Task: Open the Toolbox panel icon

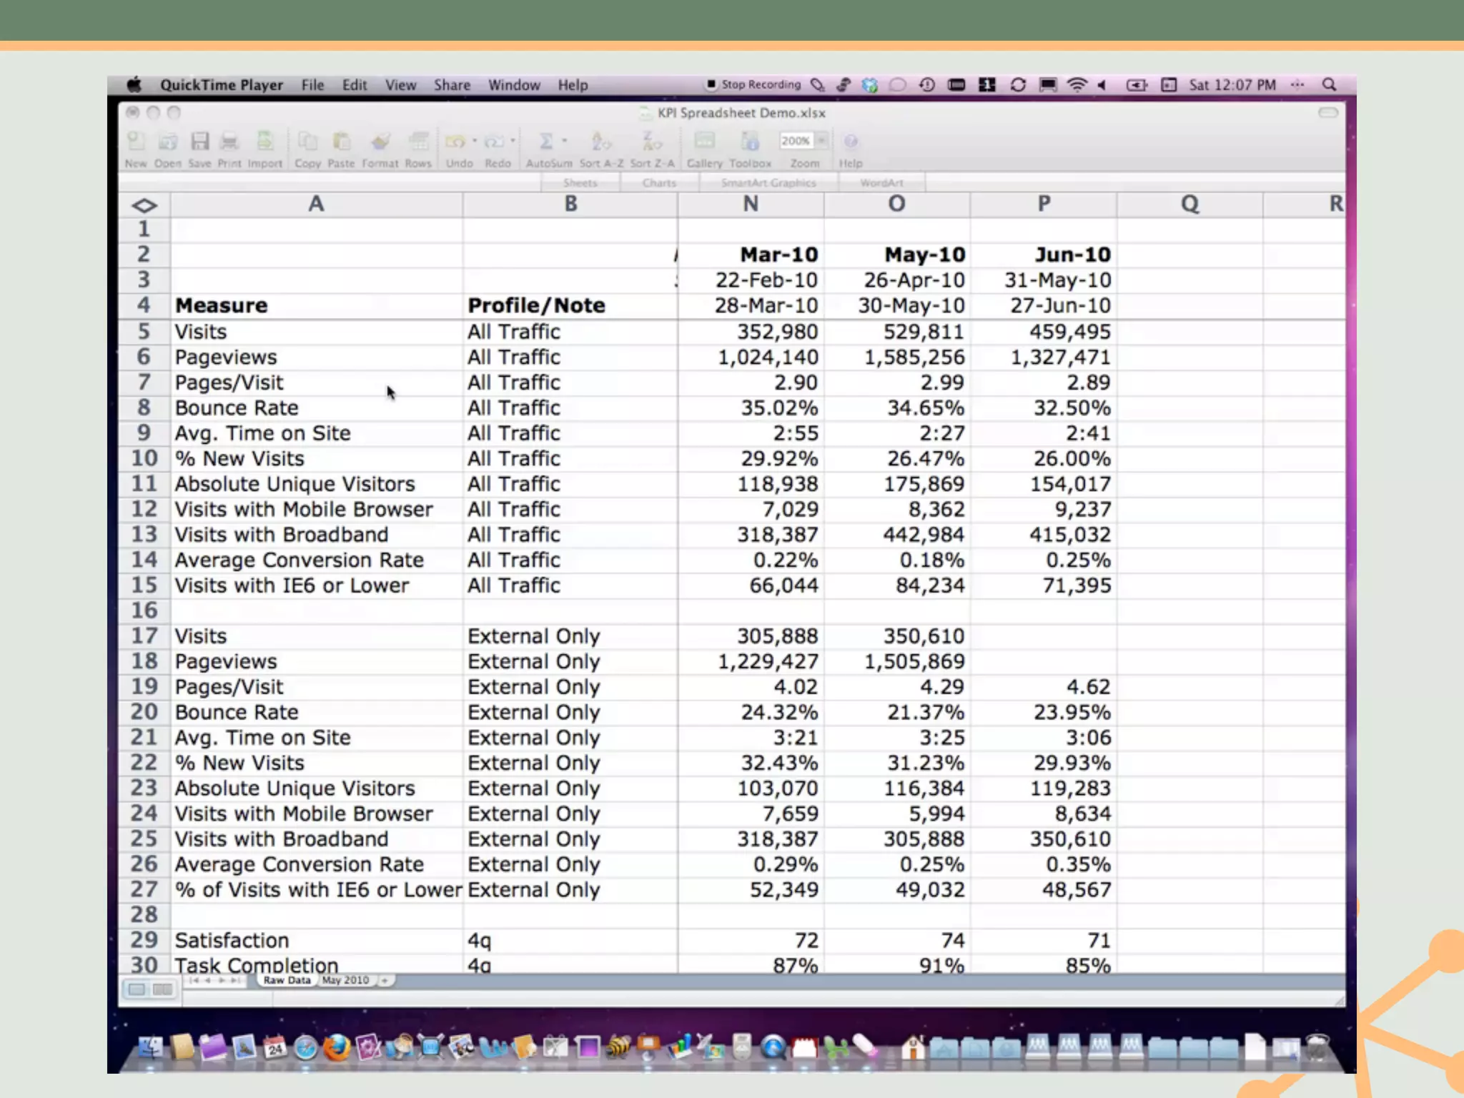Action: tap(750, 142)
